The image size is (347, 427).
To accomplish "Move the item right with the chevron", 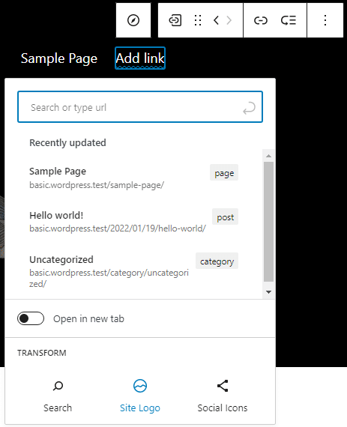I will click(229, 20).
